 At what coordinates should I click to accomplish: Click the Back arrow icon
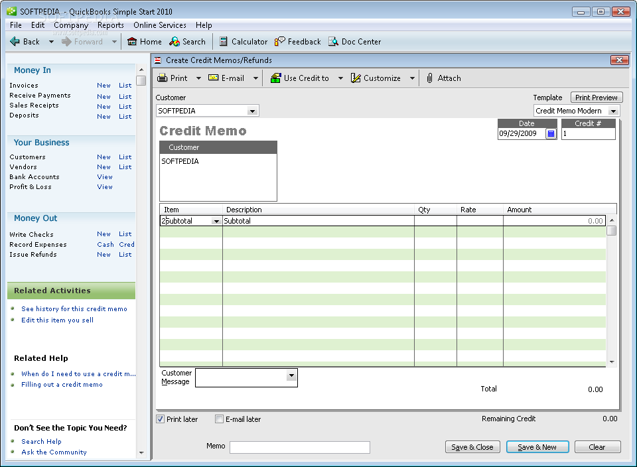click(15, 41)
